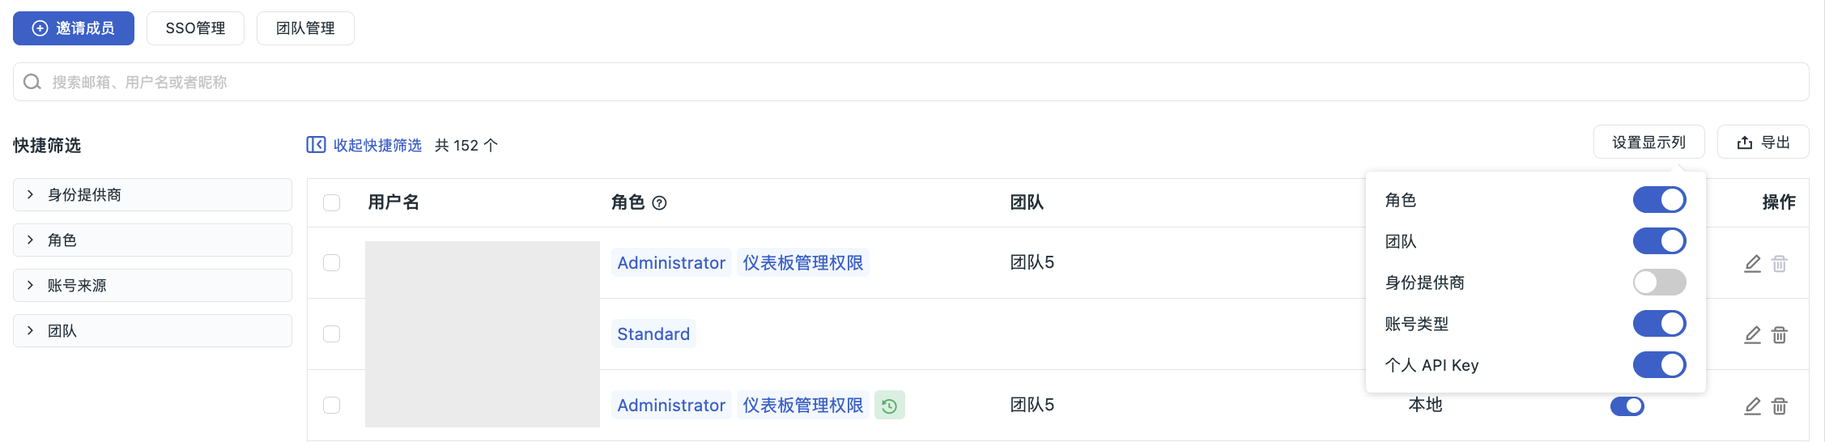Click the delete trash icon in third row

pyautogui.click(x=1779, y=406)
